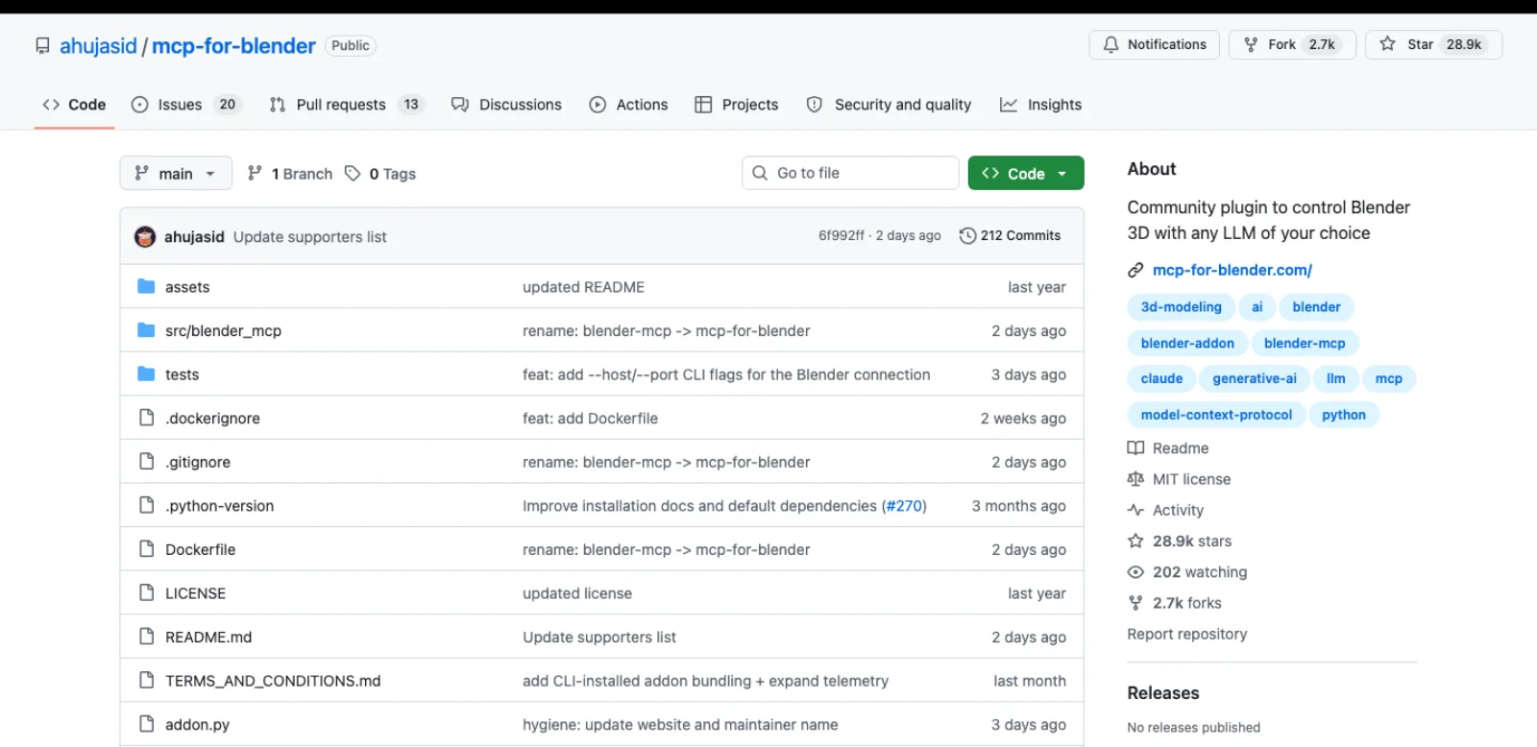Open the Issues tab

point(186,105)
